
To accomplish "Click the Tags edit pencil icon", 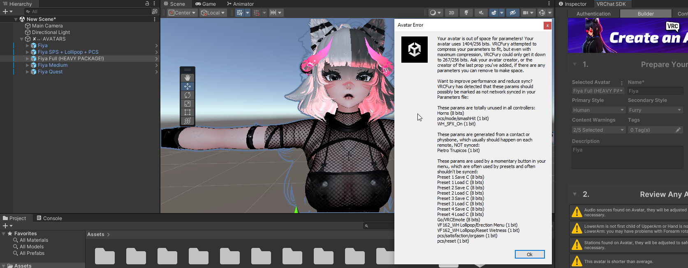I will [678, 130].
